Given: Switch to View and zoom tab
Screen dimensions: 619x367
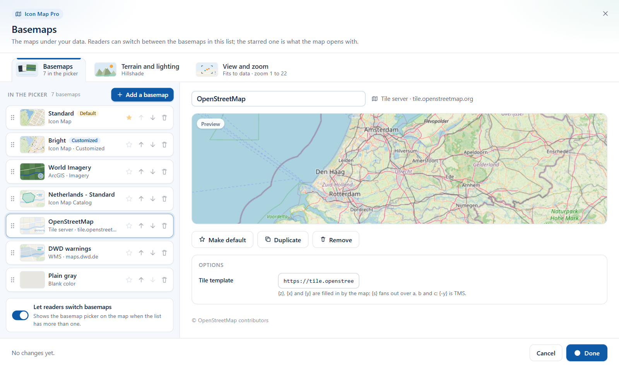Looking at the screenshot, I should click(242, 70).
